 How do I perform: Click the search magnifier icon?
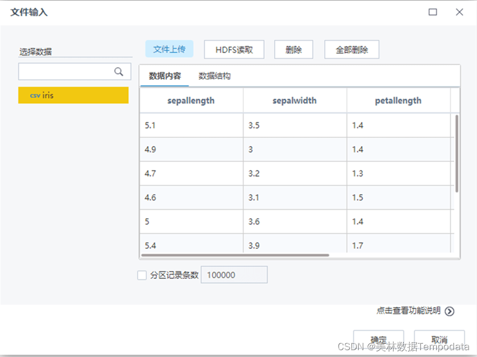tap(119, 72)
